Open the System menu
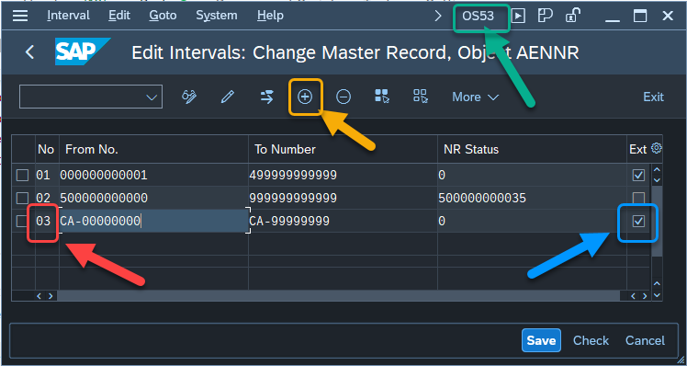Viewport: 687px width, 366px height. 217,16
